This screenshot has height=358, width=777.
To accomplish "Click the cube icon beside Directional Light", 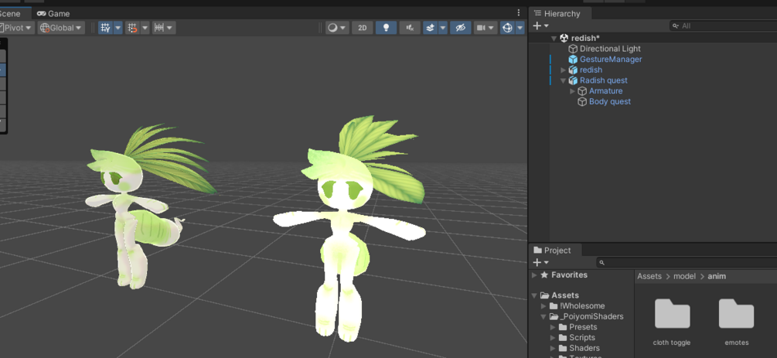I will pos(573,49).
